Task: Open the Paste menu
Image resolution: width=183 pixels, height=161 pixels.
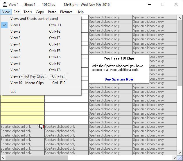Action: tap(52, 12)
